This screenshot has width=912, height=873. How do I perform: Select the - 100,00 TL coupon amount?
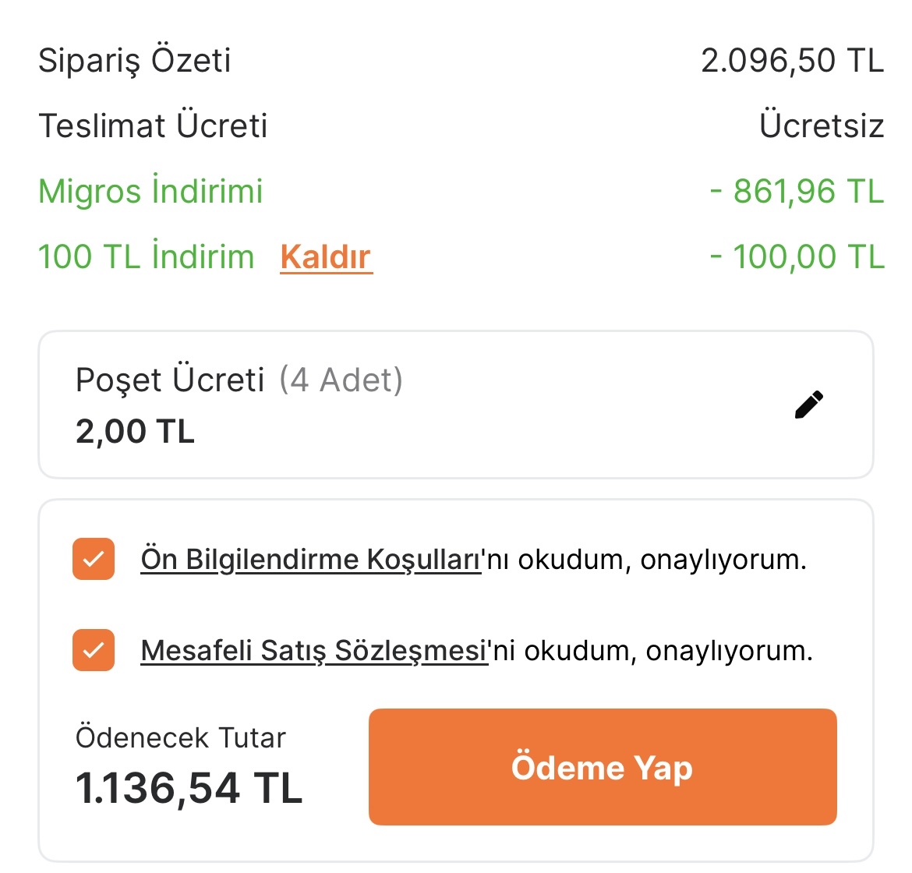pyautogui.click(x=797, y=256)
